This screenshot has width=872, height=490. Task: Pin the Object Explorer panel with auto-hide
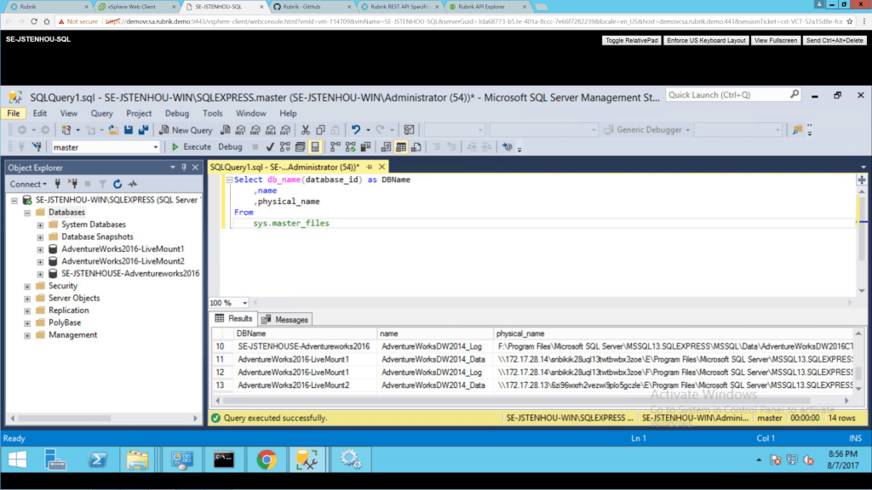[184, 168]
